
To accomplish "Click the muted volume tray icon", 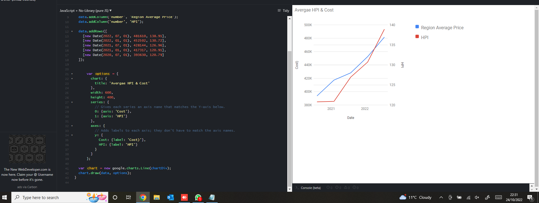I will pos(477,197).
